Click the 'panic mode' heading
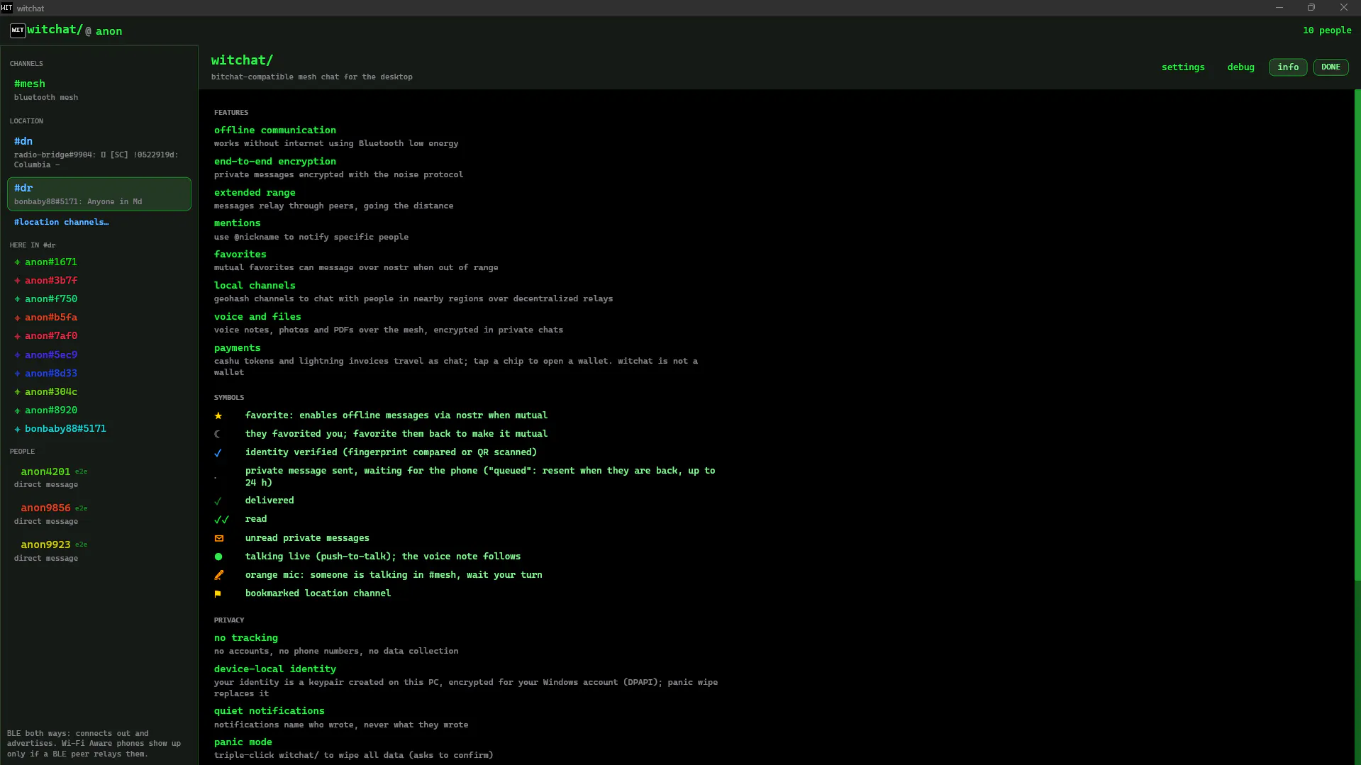Image resolution: width=1361 pixels, height=765 pixels. click(243, 742)
